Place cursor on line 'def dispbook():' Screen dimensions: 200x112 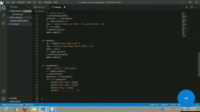tap(50, 66)
